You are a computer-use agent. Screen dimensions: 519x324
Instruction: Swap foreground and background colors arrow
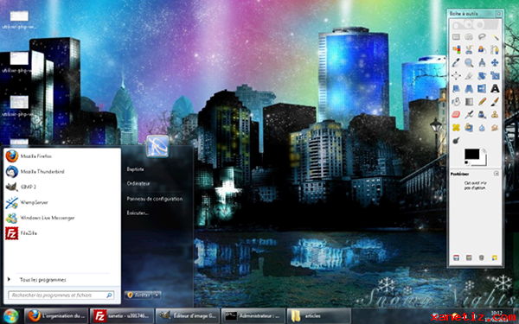484,151
